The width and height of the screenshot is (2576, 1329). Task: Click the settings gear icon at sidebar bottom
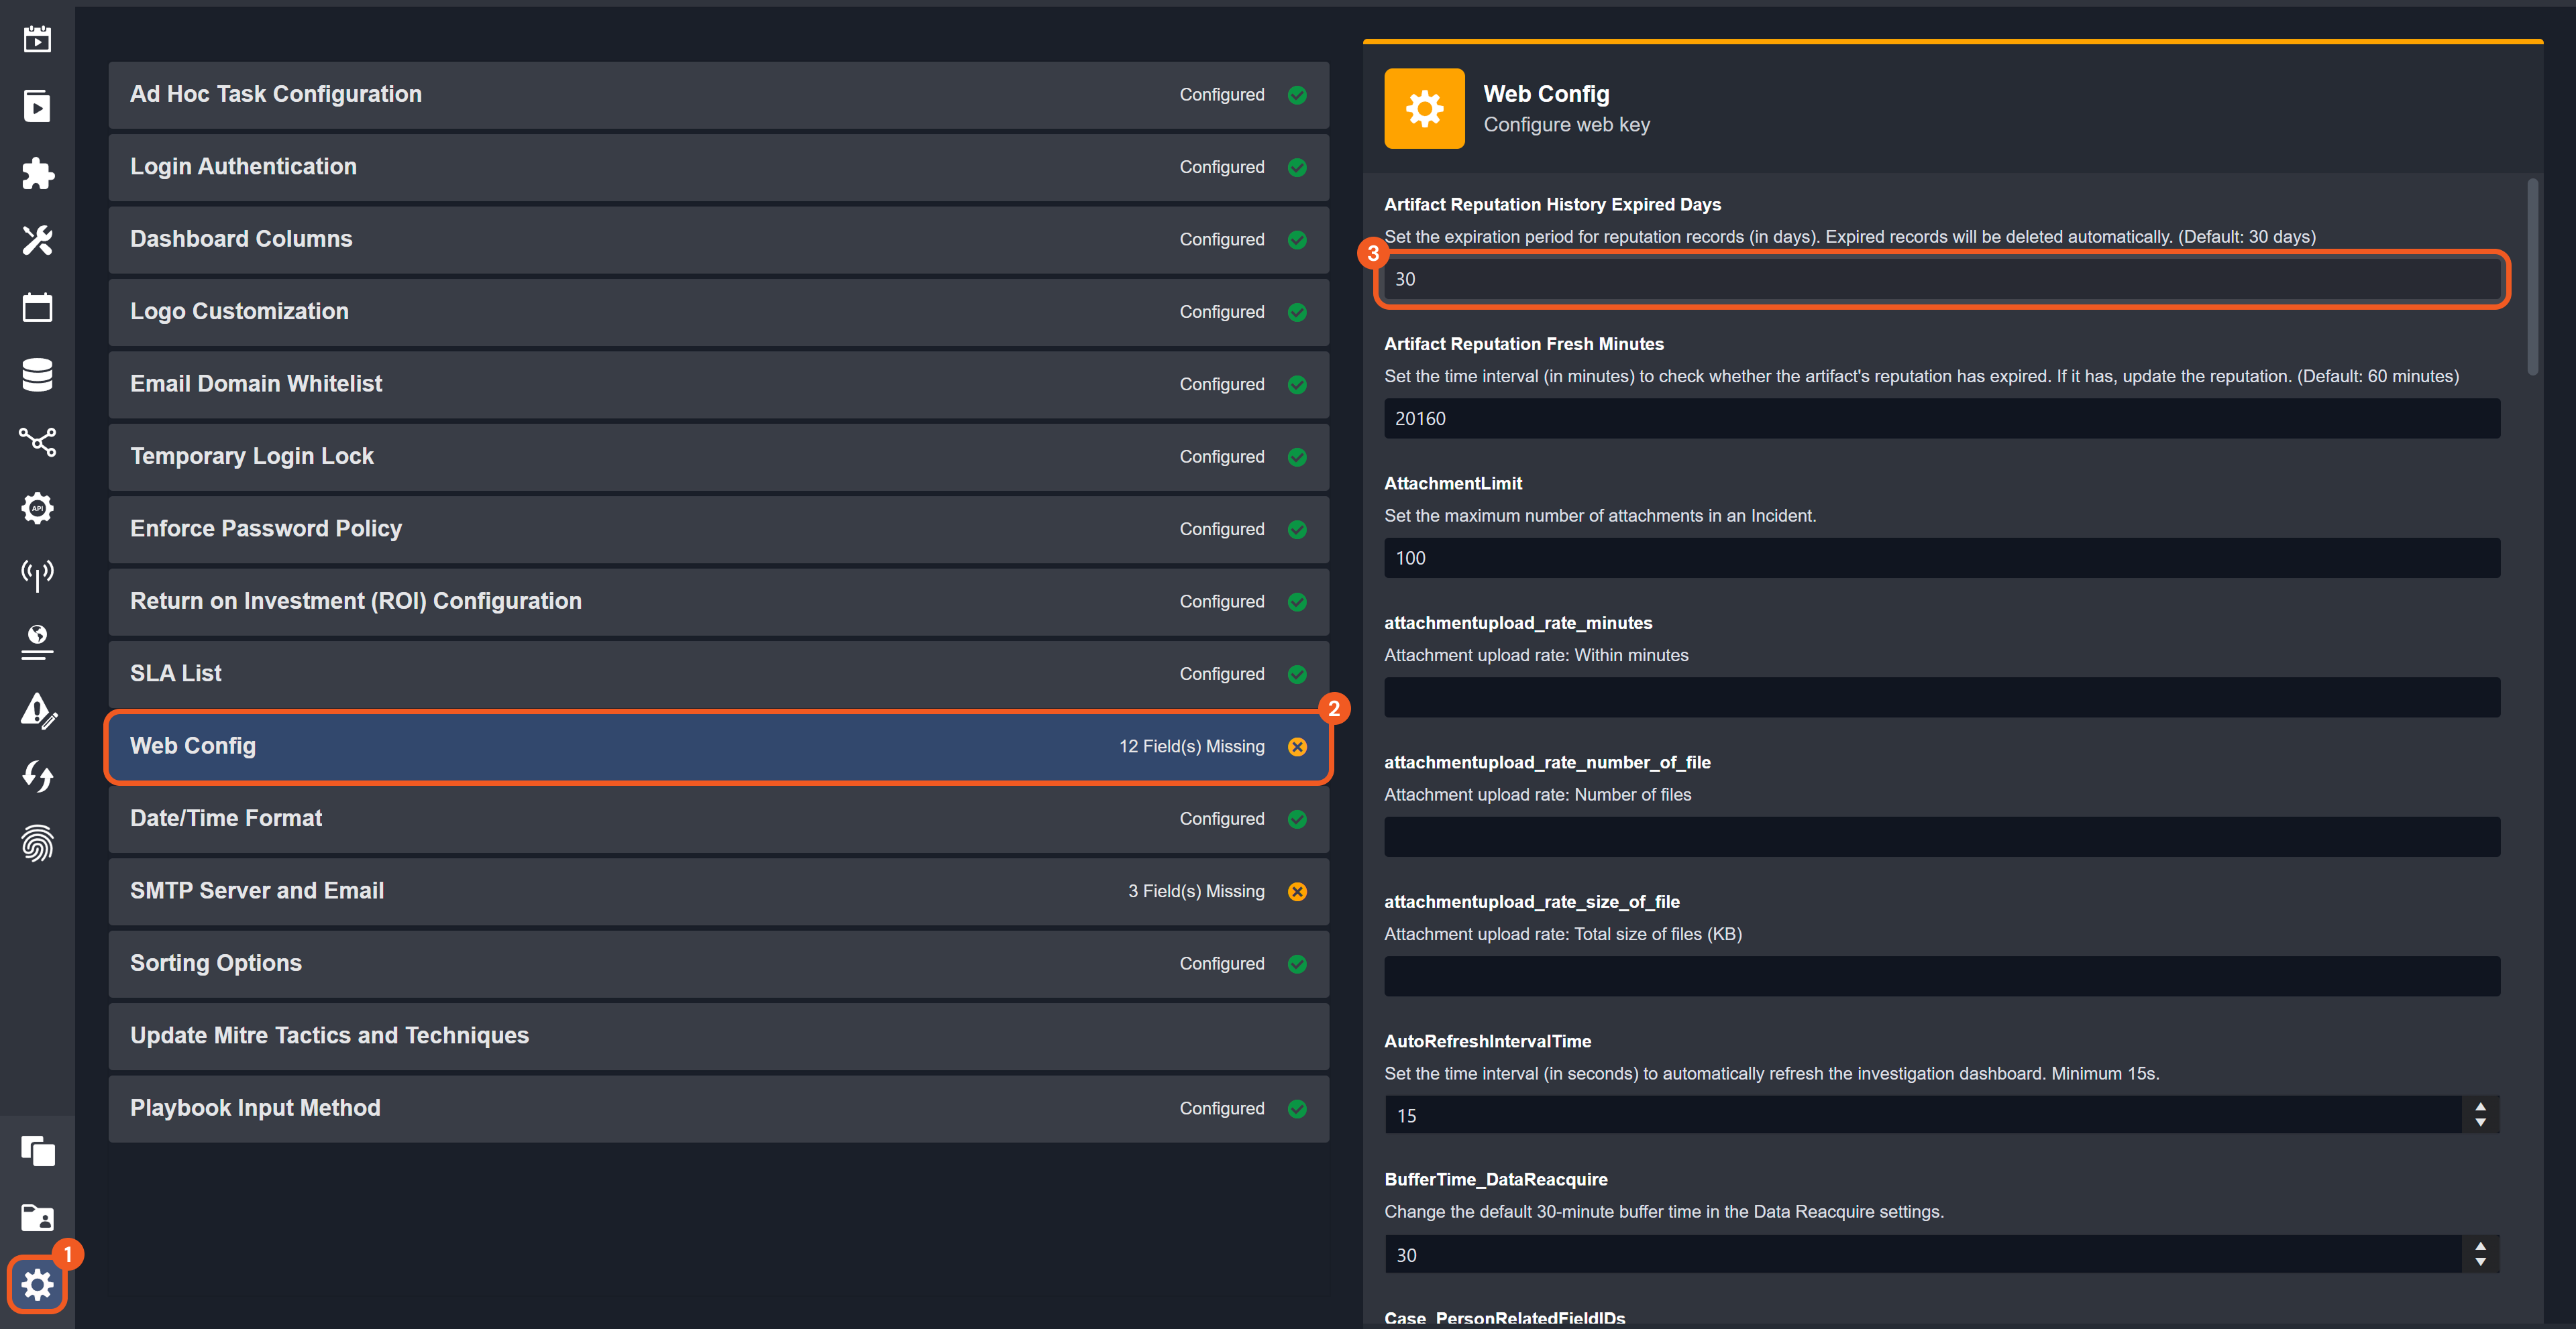(37, 1284)
